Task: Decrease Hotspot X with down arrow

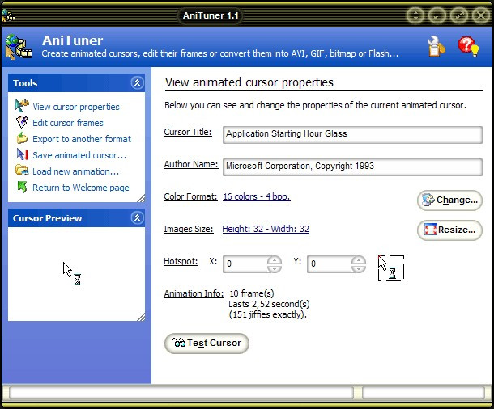Action: (x=275, y=268)
